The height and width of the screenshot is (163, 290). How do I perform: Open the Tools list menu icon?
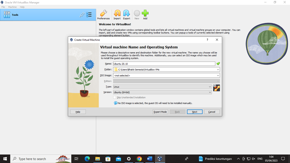[89, 14]
